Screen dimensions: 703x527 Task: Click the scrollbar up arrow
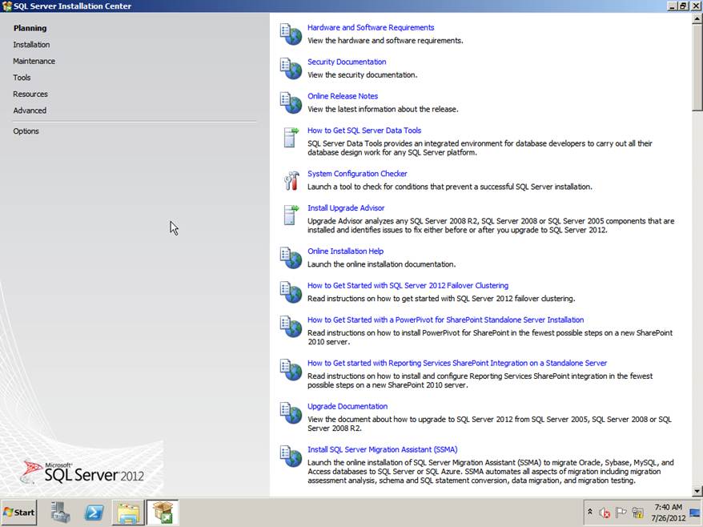[697, 19]
